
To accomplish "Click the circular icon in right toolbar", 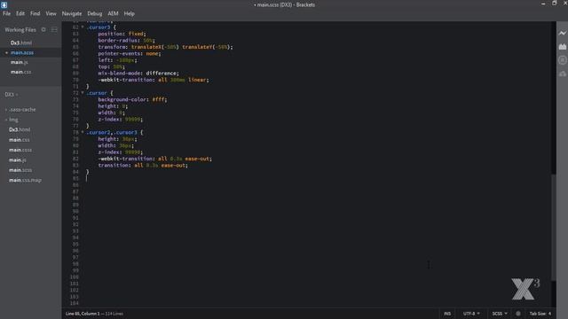I will tap(562, 60).
